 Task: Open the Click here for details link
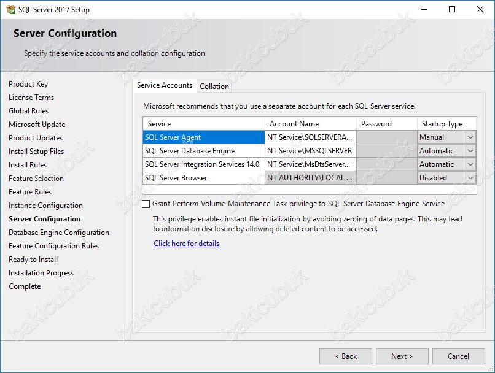click(186, 244)
